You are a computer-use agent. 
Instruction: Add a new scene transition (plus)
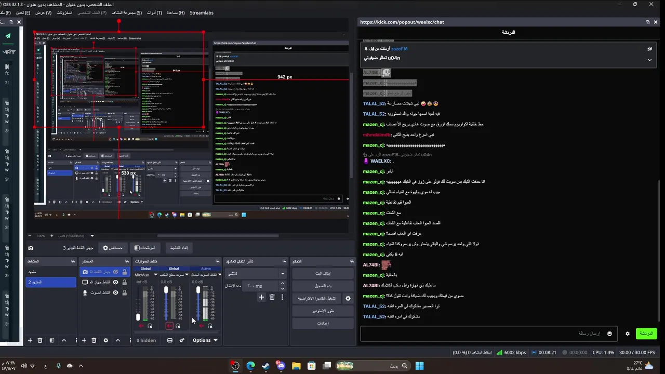(261, 297)
